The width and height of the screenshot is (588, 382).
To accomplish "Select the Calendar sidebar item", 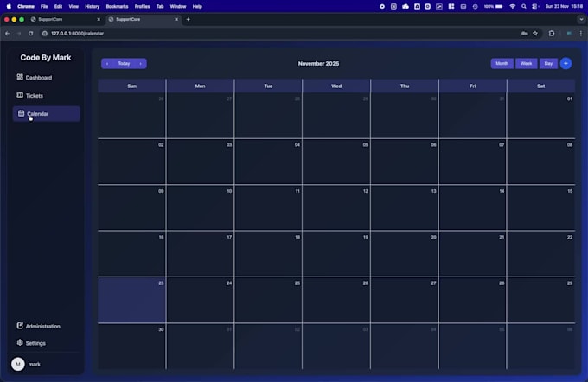I will pos(46,113).
